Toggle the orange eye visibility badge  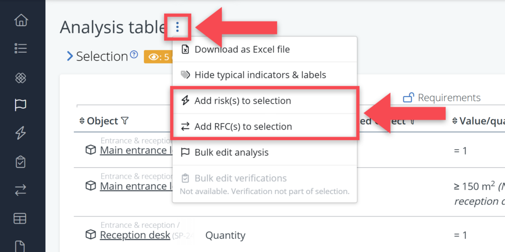(157, 57)
